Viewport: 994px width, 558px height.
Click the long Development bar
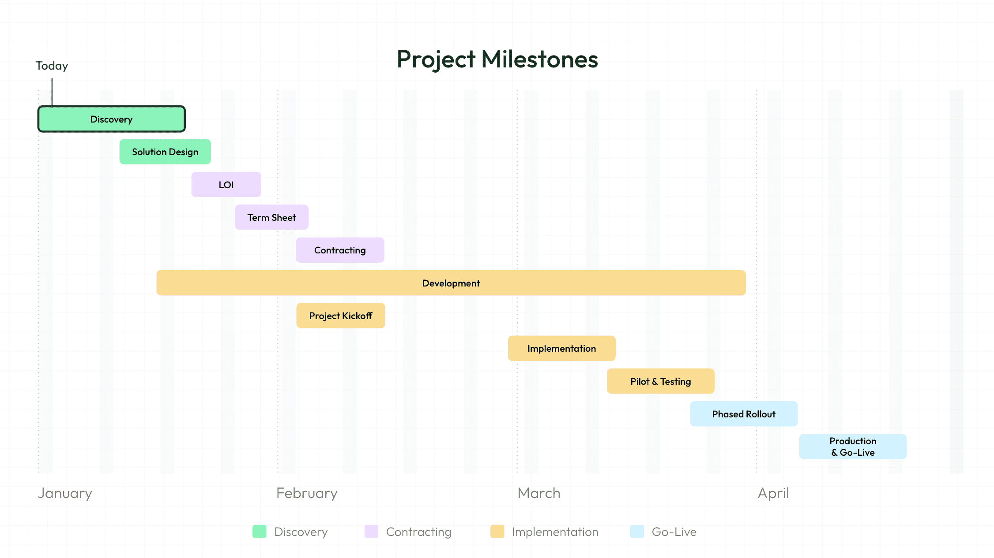pyautogui.click(x=451, y=283)
